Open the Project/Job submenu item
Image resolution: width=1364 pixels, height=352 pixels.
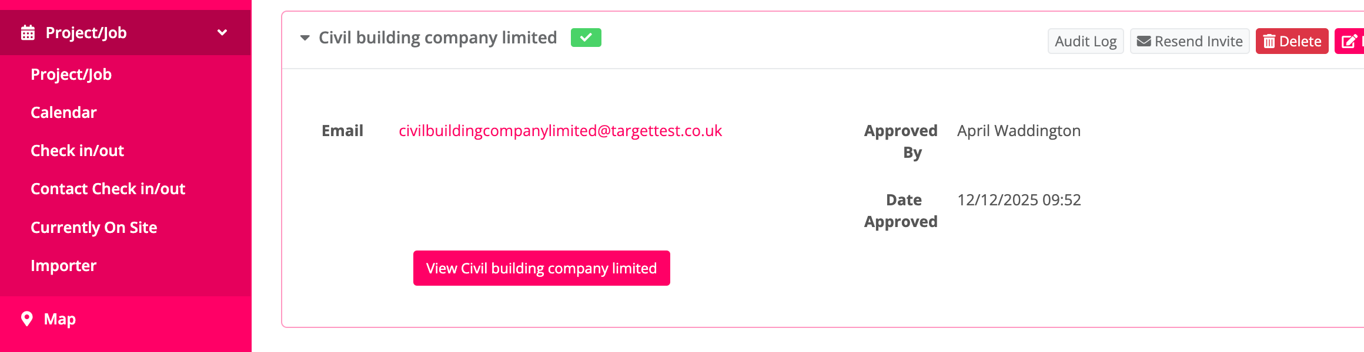[x=71, y=75]
